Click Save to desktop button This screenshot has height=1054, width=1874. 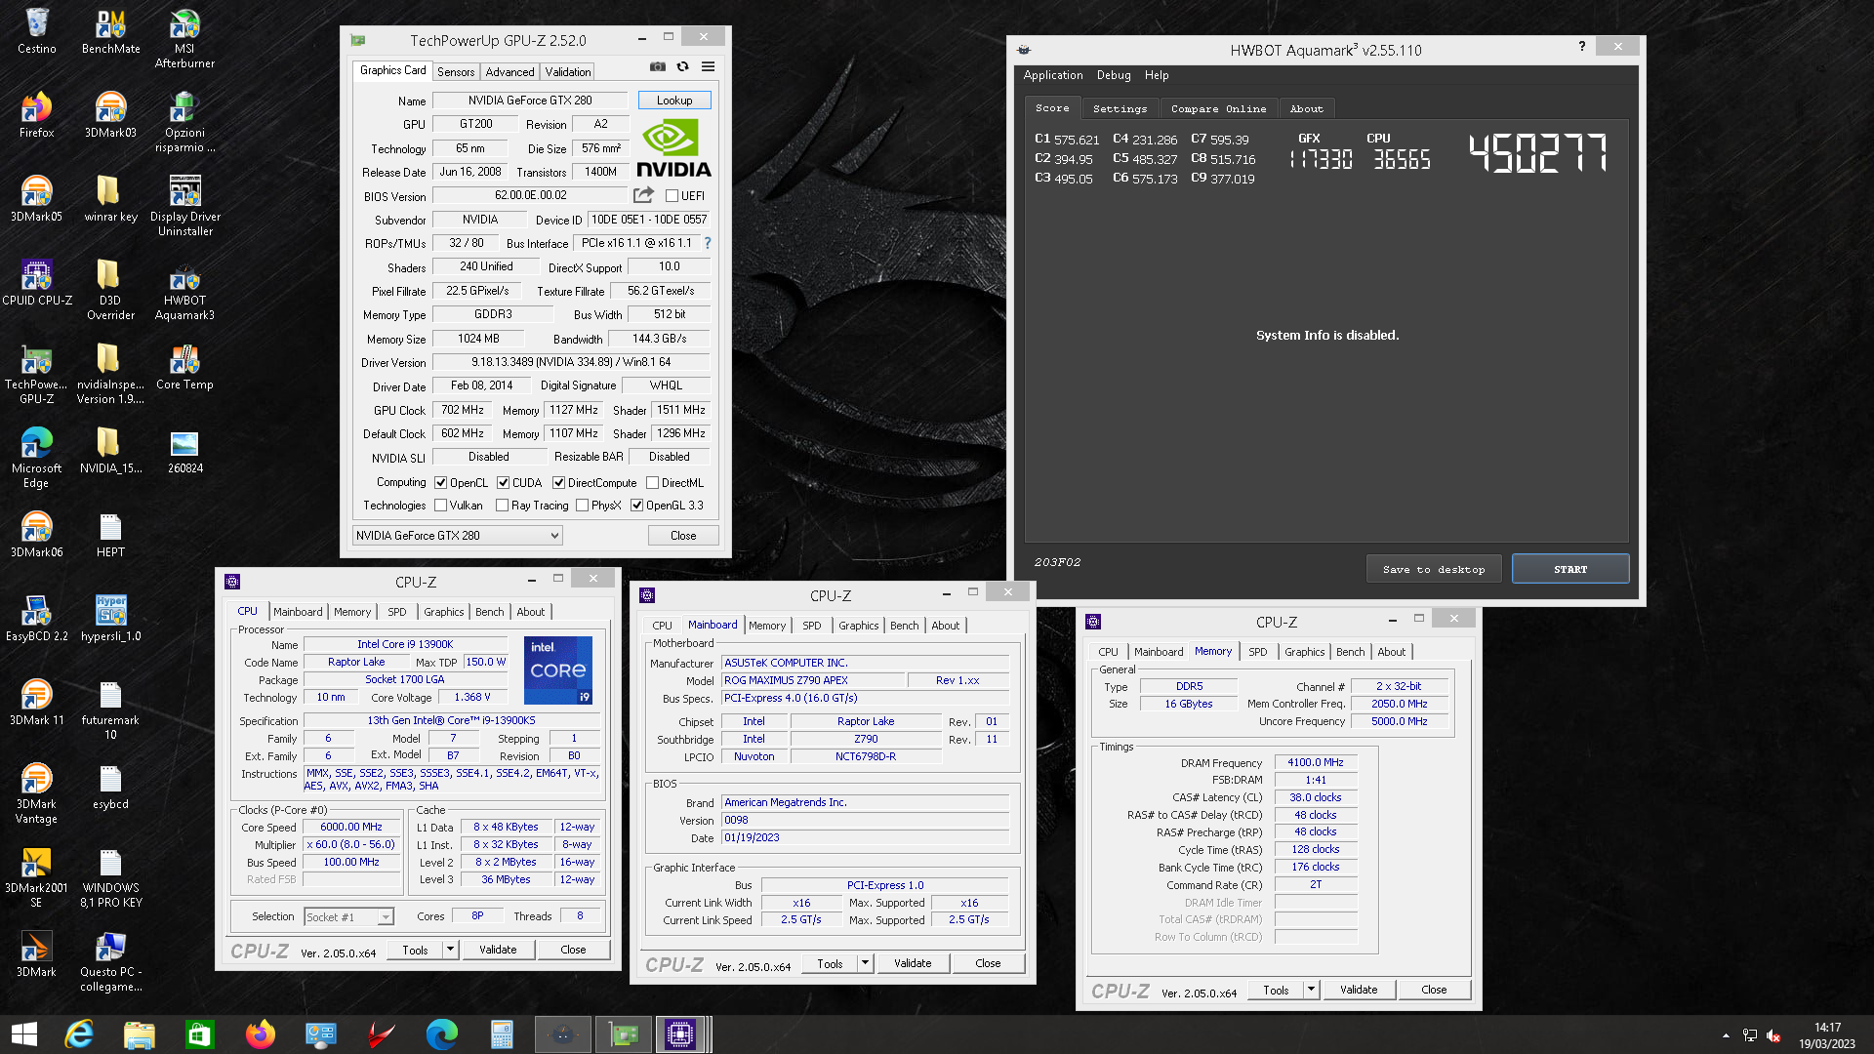click(1434, 569)
